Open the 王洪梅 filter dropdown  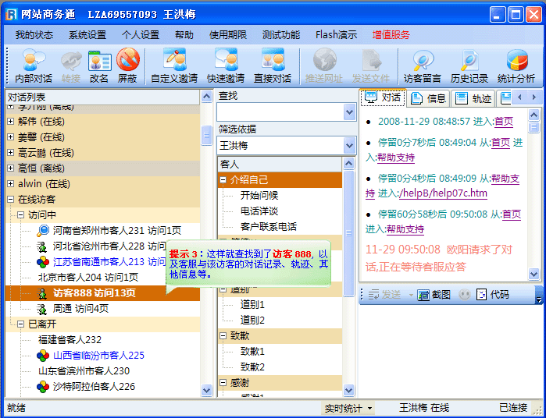click(350, 146)
